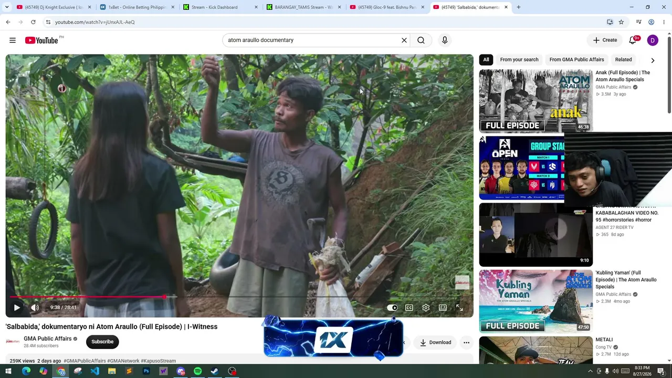
Task: Switch to theater mode
Action: coord(443,308)
